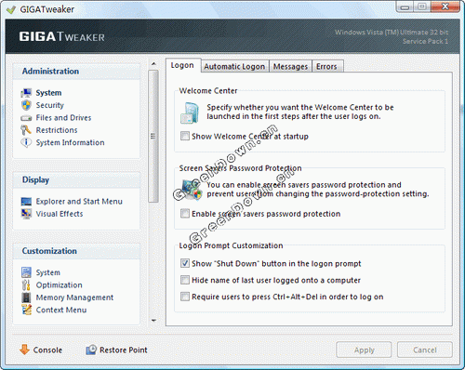Open Explorer and Start Menu settings
The image size is (465, 370).
pyautogui.click(x=79, y=202)
